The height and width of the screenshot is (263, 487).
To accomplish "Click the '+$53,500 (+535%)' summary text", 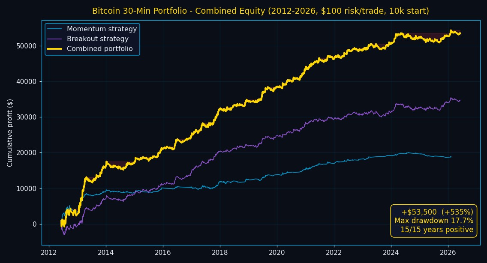I will 437,212.
